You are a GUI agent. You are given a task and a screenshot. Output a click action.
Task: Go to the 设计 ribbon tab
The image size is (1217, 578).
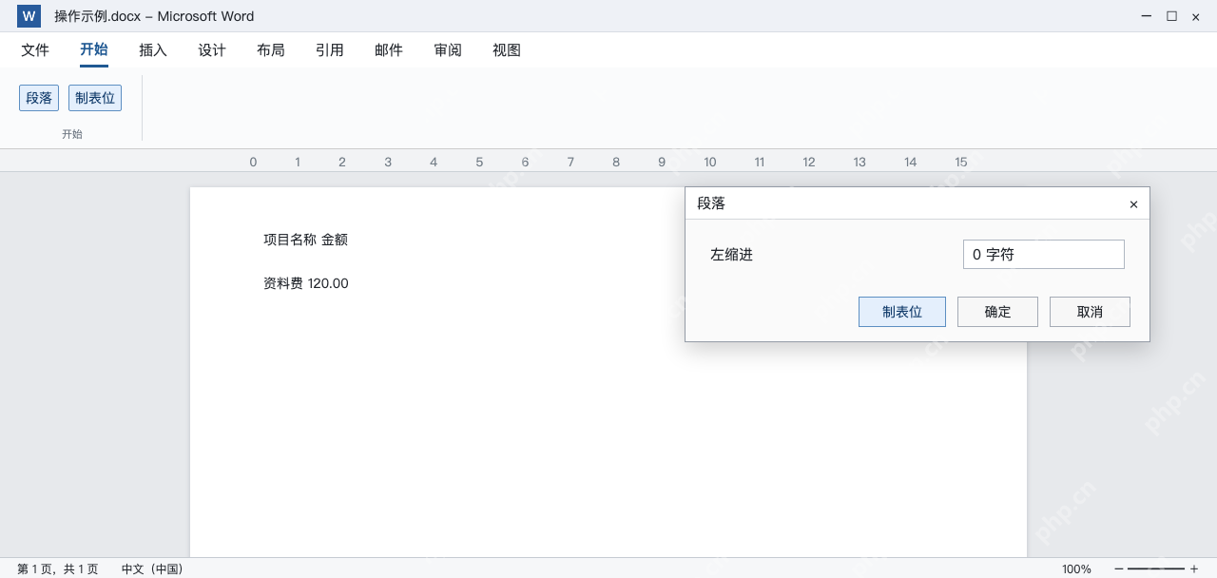(x=212, y=50)
